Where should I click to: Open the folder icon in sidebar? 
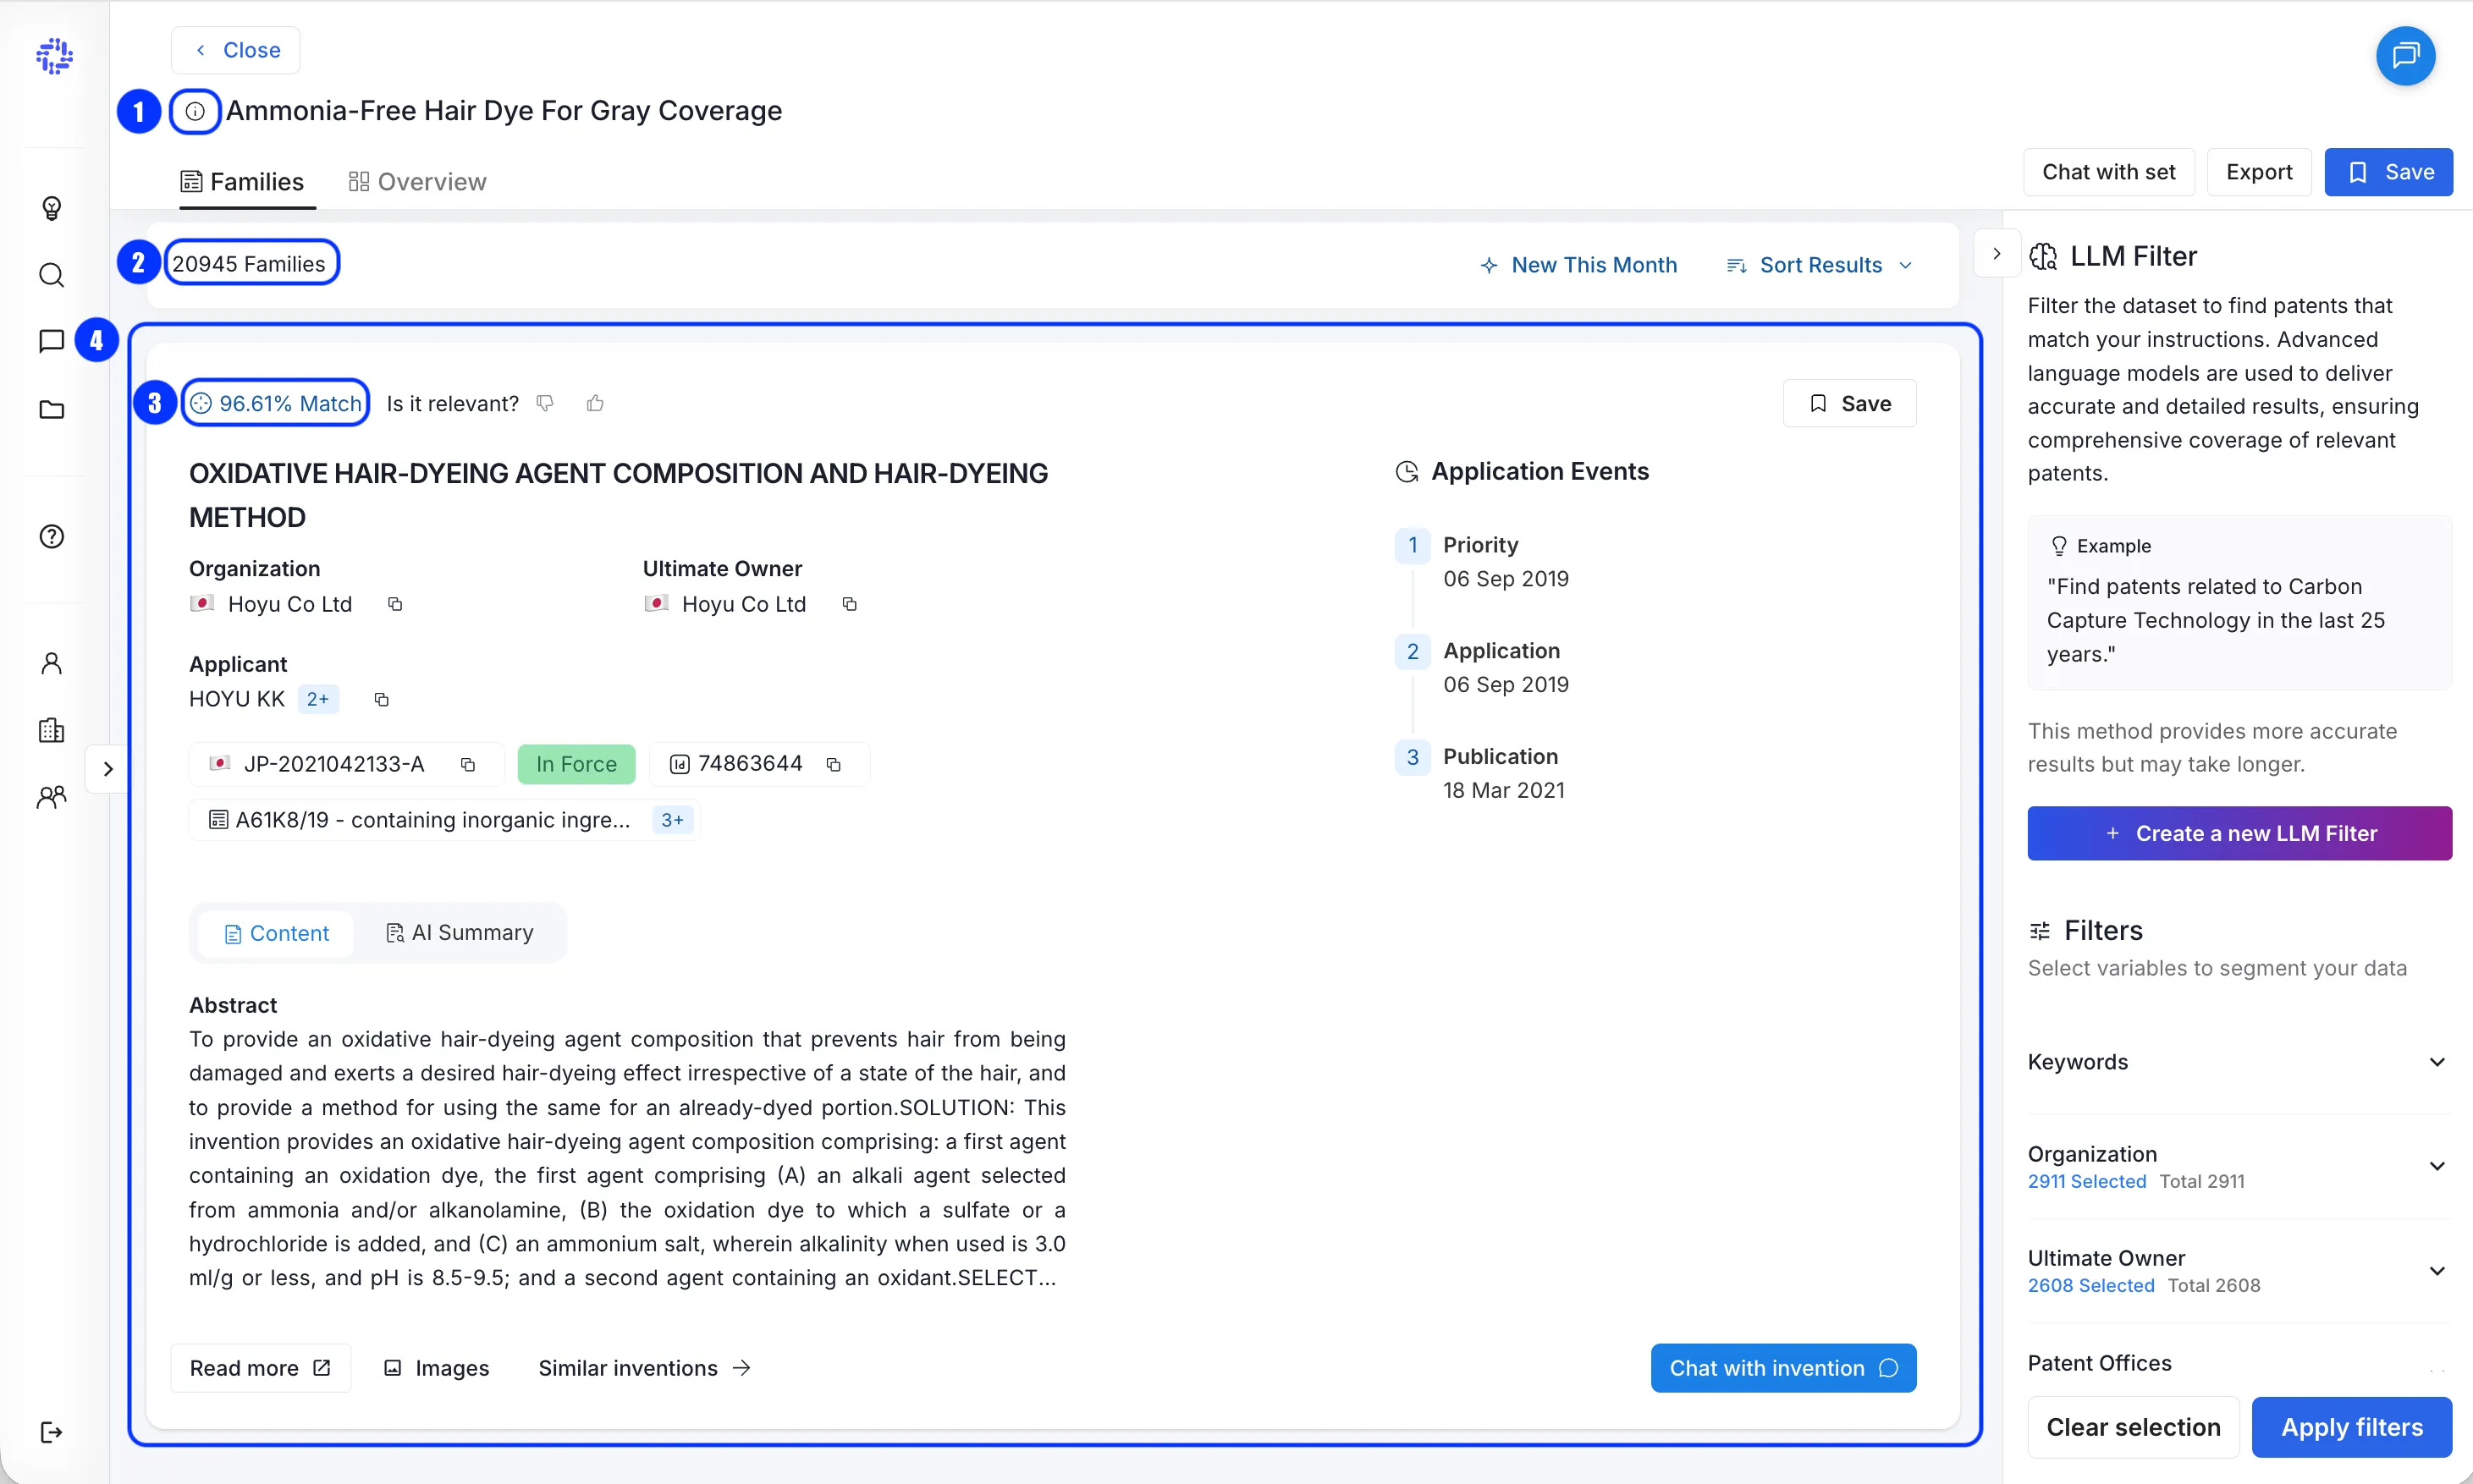(52, 409)
